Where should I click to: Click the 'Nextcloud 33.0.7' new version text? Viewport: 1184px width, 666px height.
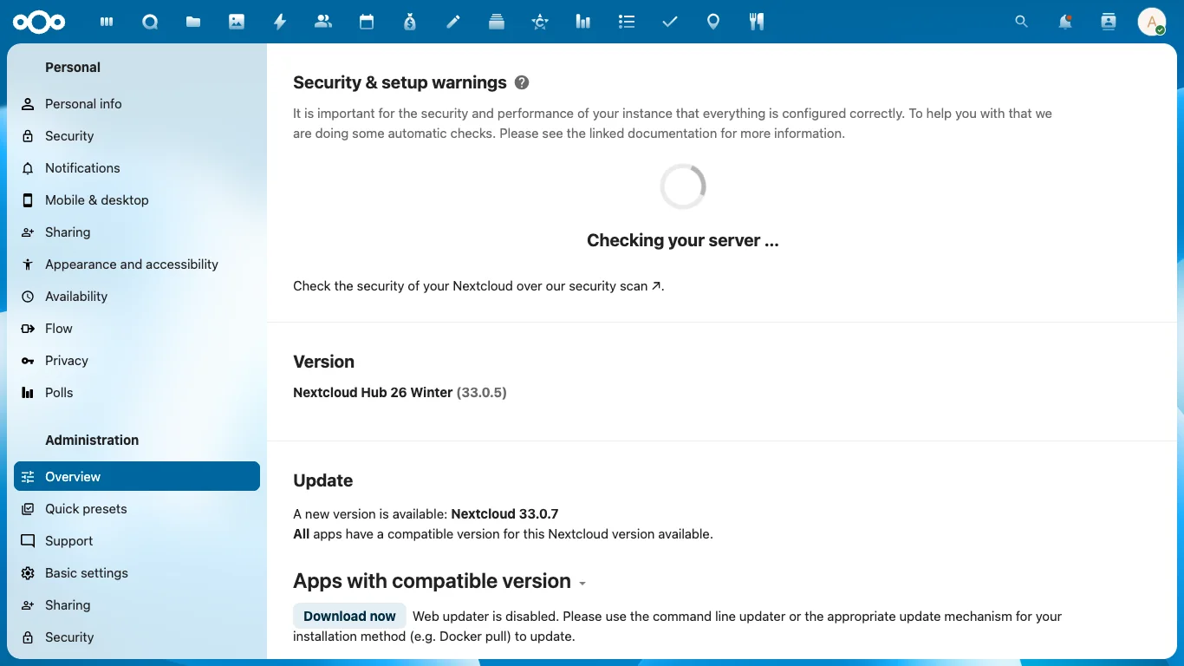(x=504, y=514)
